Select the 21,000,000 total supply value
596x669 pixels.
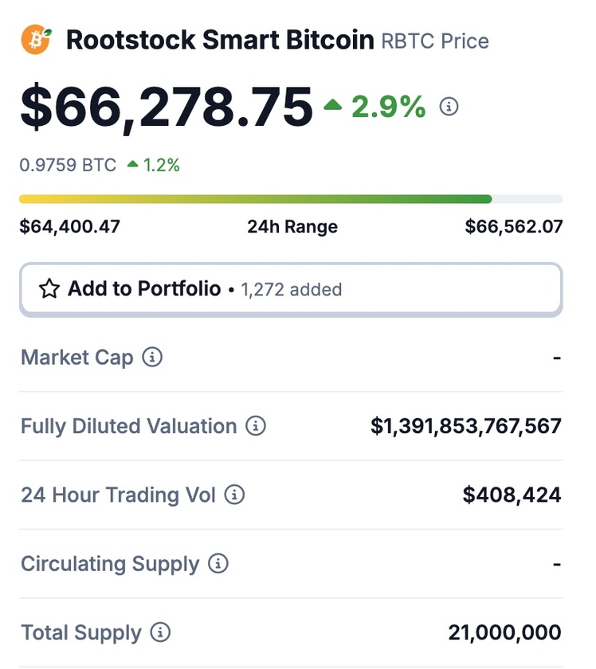click(504, 632)
